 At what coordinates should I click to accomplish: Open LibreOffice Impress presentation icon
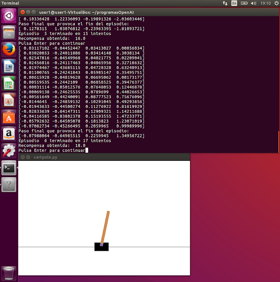tap(9, 100)
